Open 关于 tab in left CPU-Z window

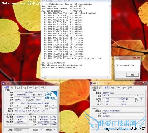(42, 87)
